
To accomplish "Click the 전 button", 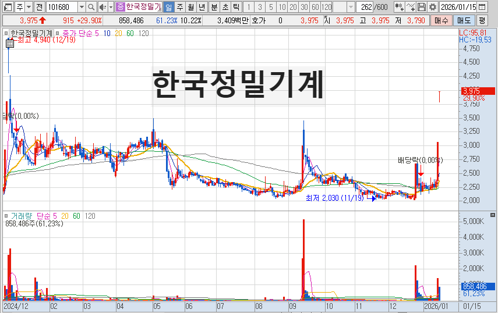I will [39, 6].
